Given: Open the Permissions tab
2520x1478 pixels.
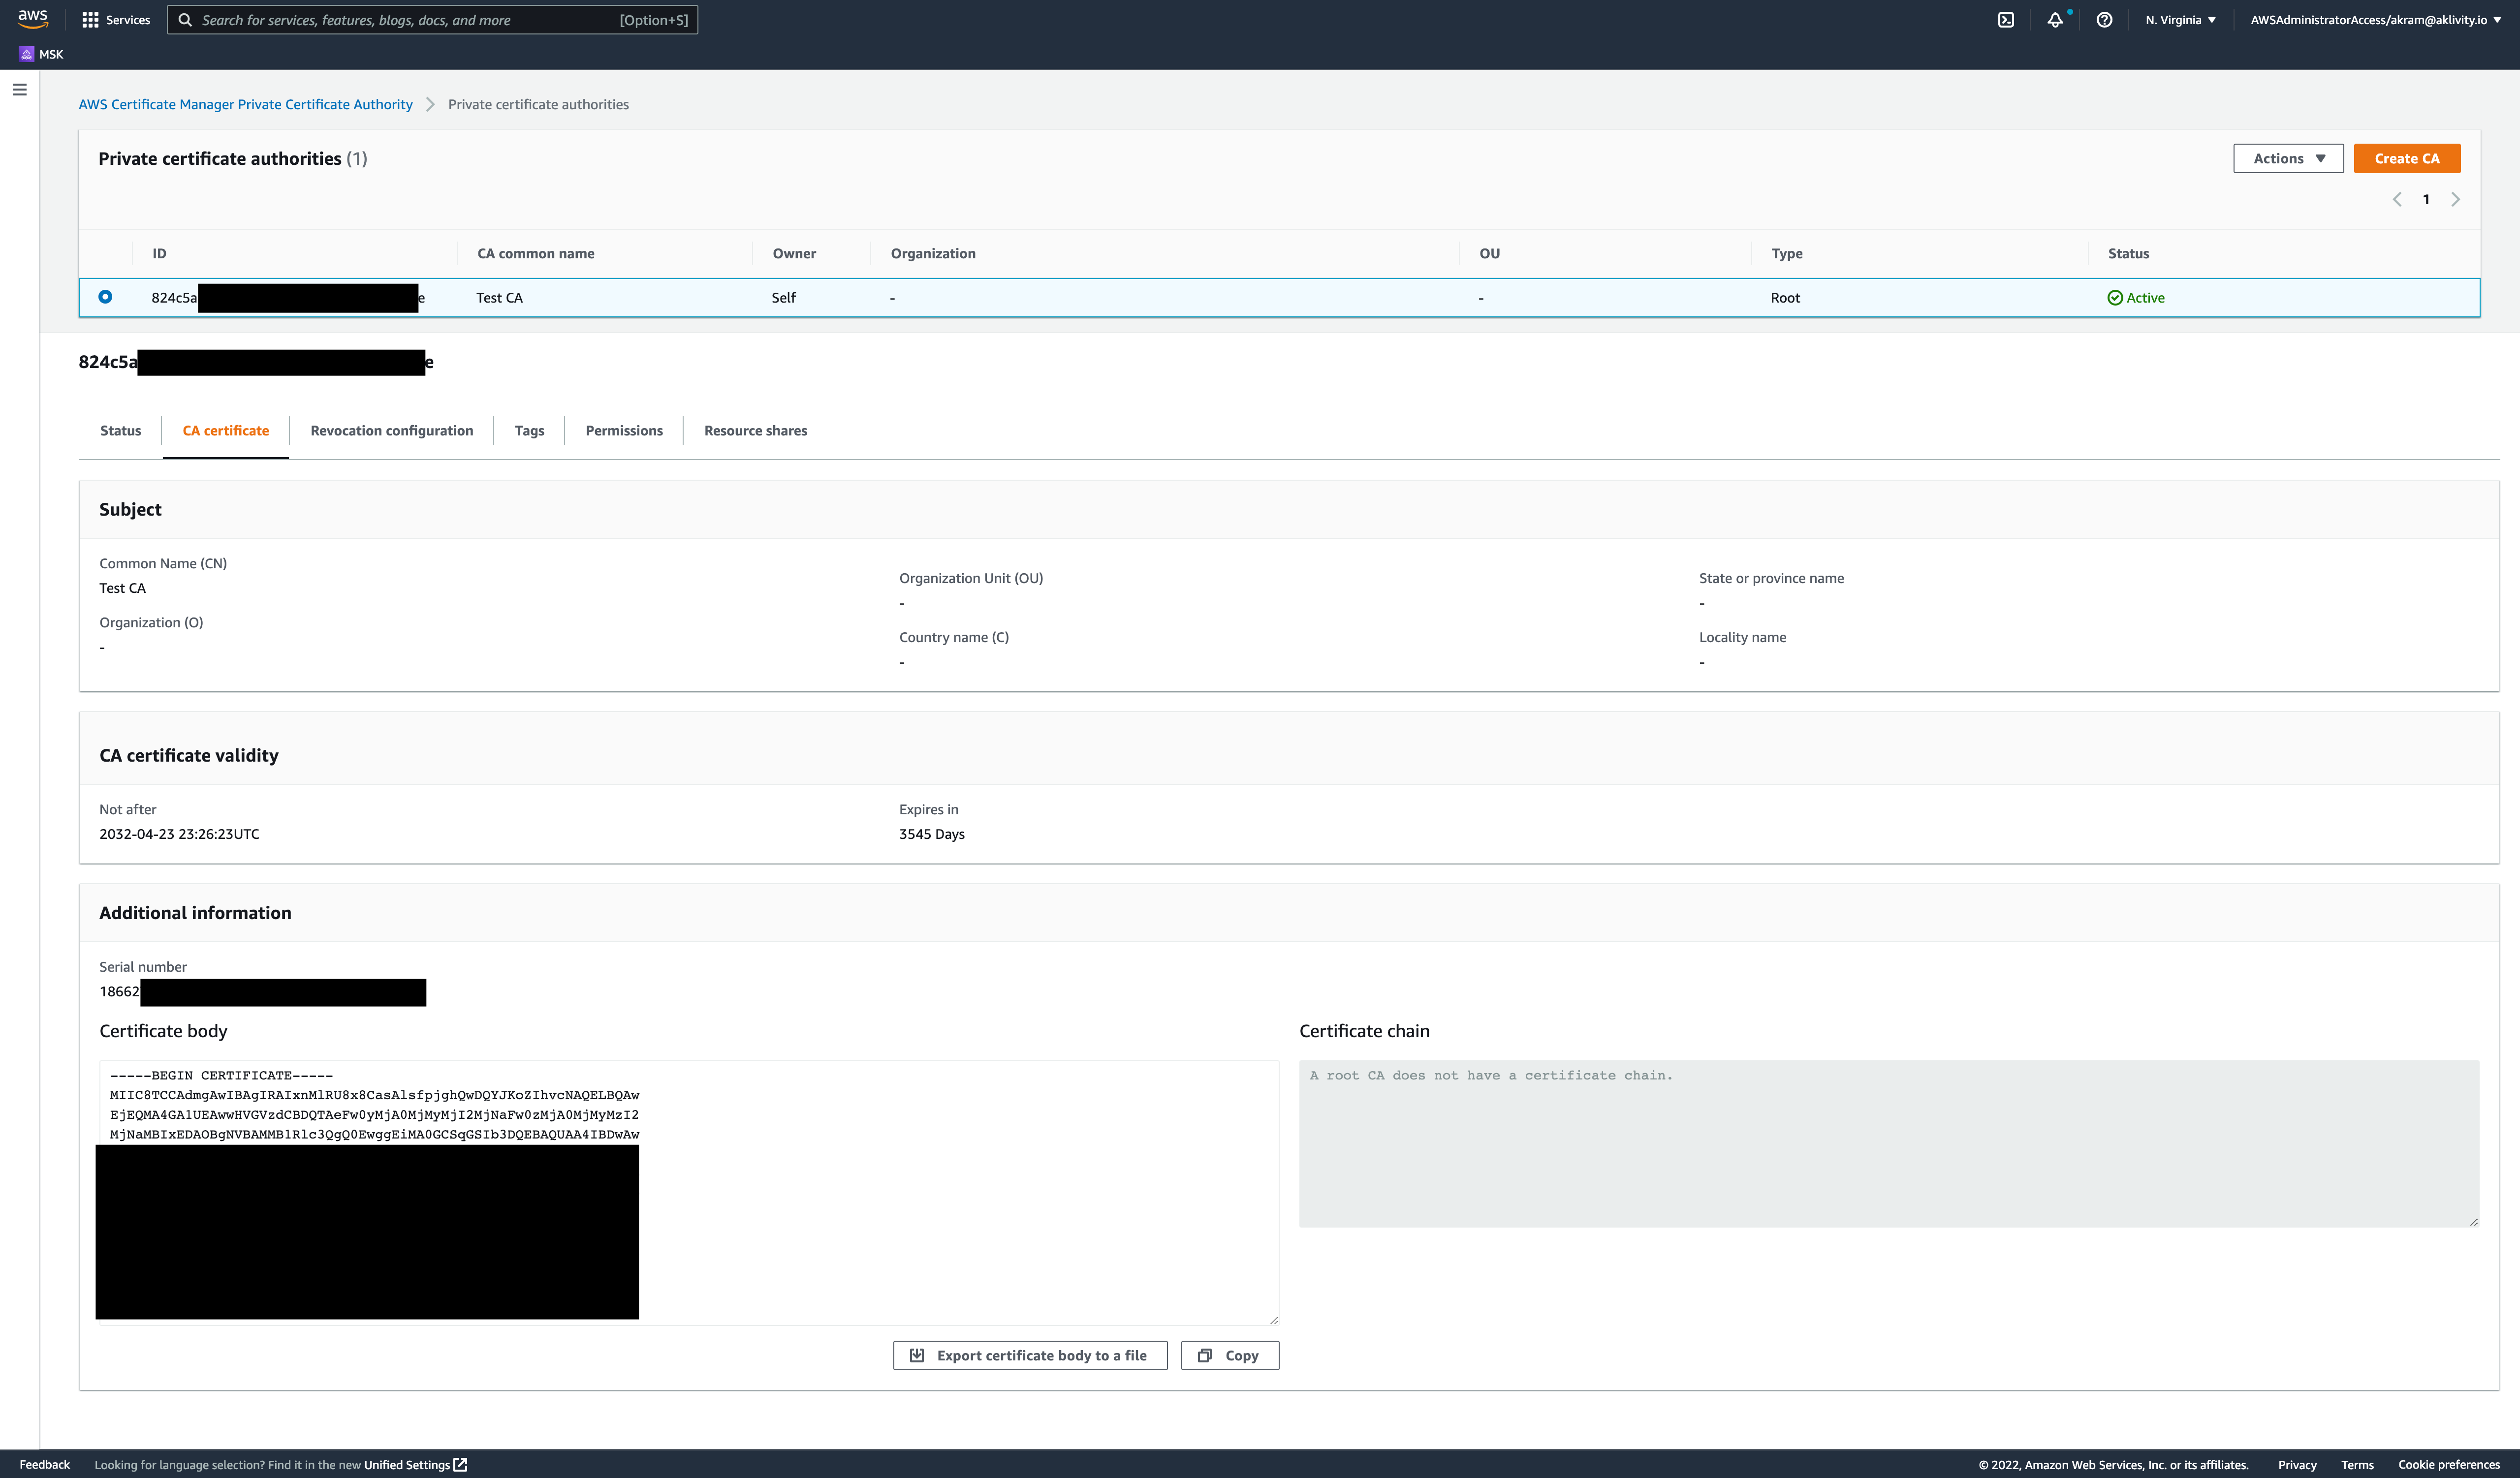Looking at the screenshot, I should 623,430.
